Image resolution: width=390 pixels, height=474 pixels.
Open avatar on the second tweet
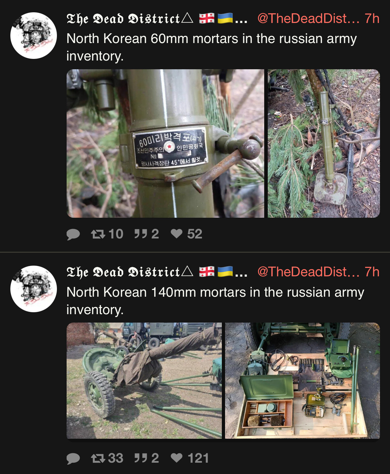(x=34, y=289)
